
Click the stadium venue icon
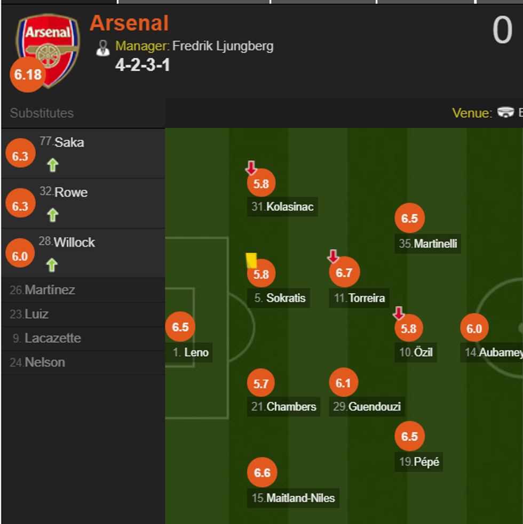coord(505,112)
